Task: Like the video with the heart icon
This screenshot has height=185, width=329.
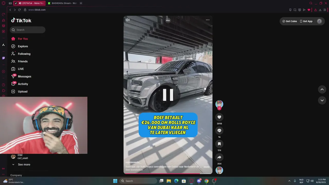Action: point(219,117)
